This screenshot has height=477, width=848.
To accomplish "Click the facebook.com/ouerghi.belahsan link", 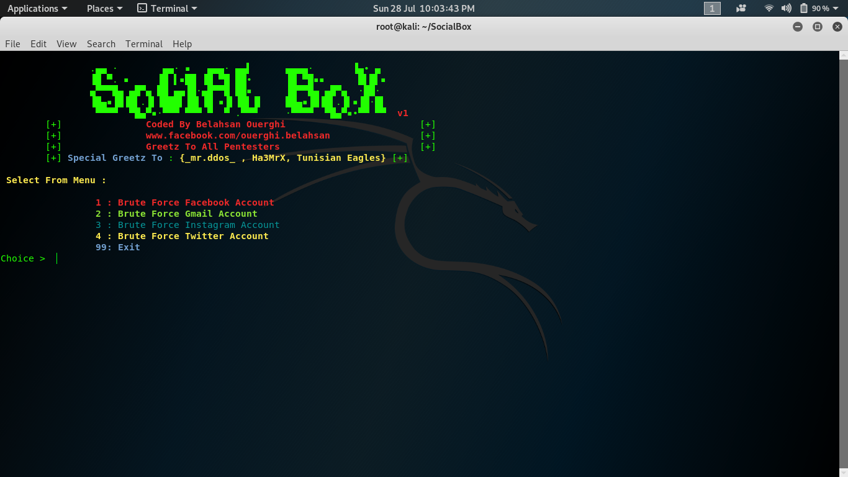I will [238, 135].
